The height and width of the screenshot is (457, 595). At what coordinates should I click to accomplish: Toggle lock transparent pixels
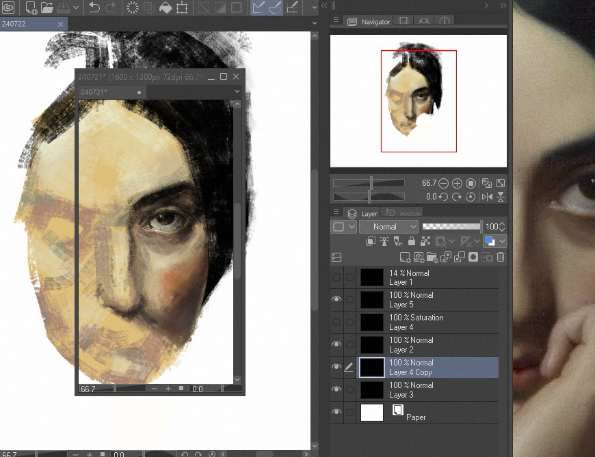click(x=425, y=241)
